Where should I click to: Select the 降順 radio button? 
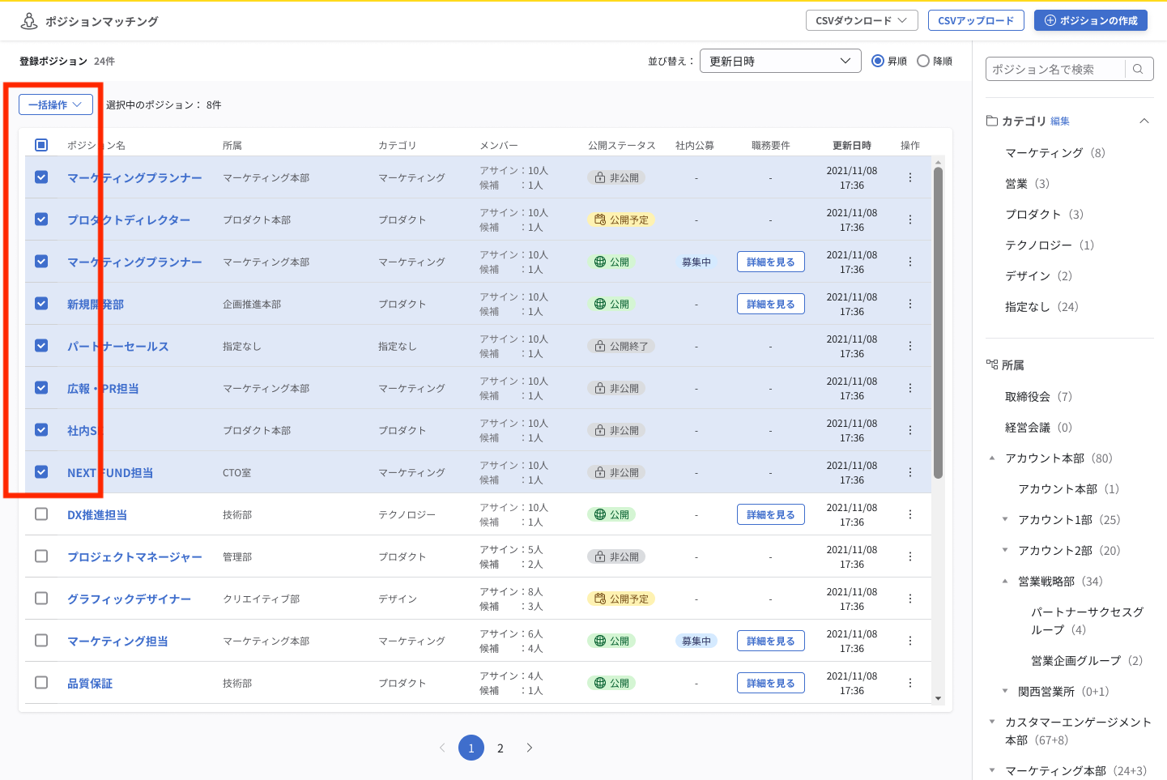point(923,61)
